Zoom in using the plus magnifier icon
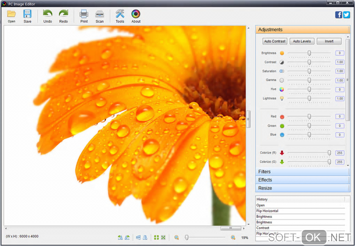The height and width of the screenshot is (246, 355). click(233, 238)
